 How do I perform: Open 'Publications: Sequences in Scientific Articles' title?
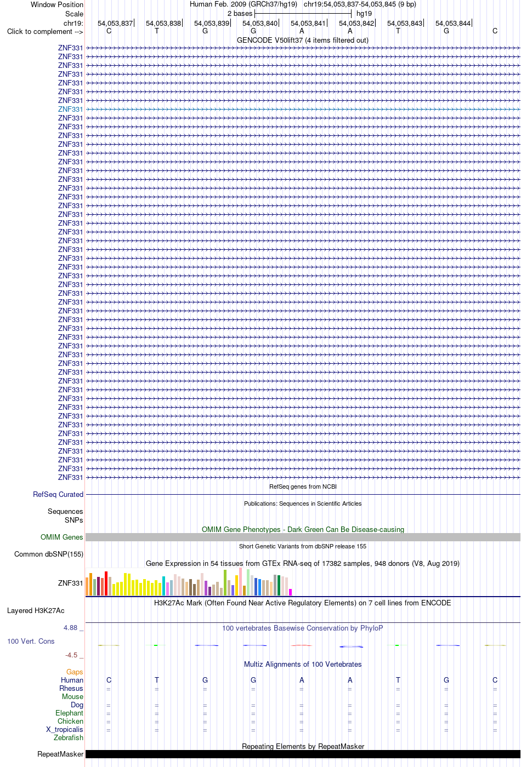[x=303, y=503]
